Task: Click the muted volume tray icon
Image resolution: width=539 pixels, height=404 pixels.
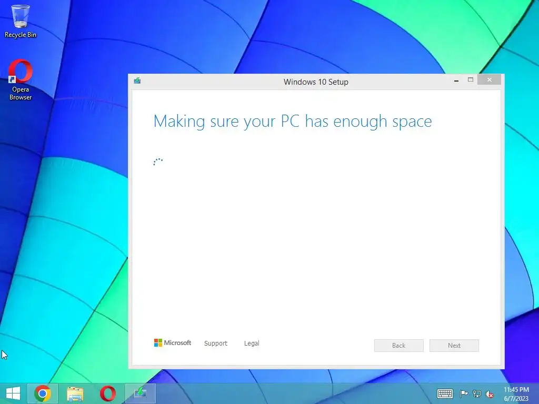Action: 490,394
